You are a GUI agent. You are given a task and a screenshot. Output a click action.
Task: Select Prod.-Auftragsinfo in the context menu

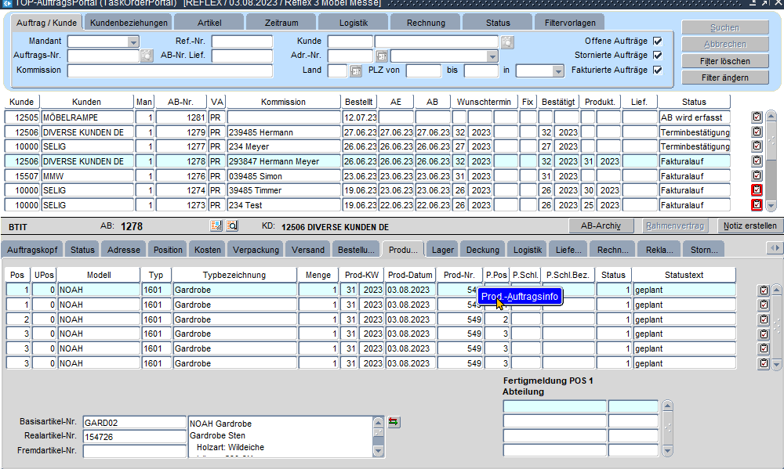coord(520,297)
